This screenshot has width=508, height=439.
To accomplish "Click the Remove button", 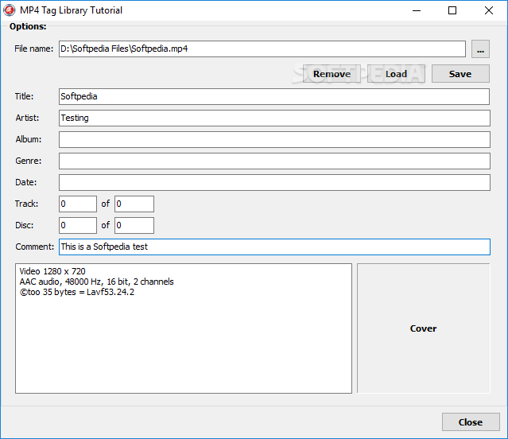I will click(x=332, y=74).
